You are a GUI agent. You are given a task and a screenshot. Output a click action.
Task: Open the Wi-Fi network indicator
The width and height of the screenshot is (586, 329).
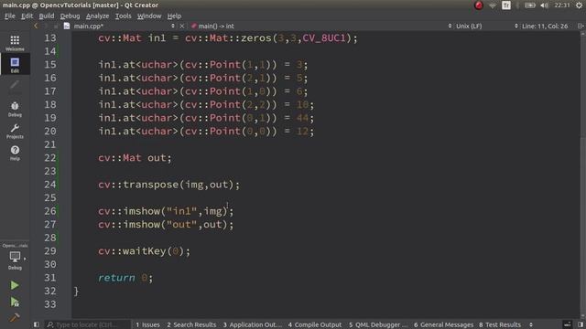click(493, 5)
